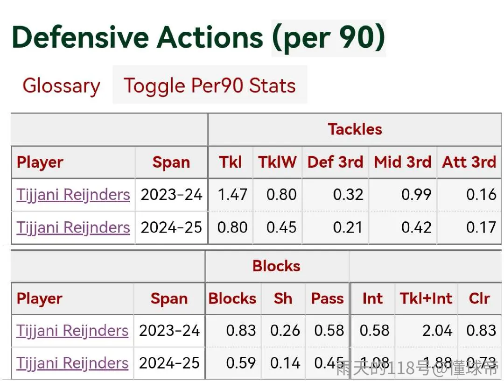
Task: Toggle Per90 Stats button
Action: (210, 85)
